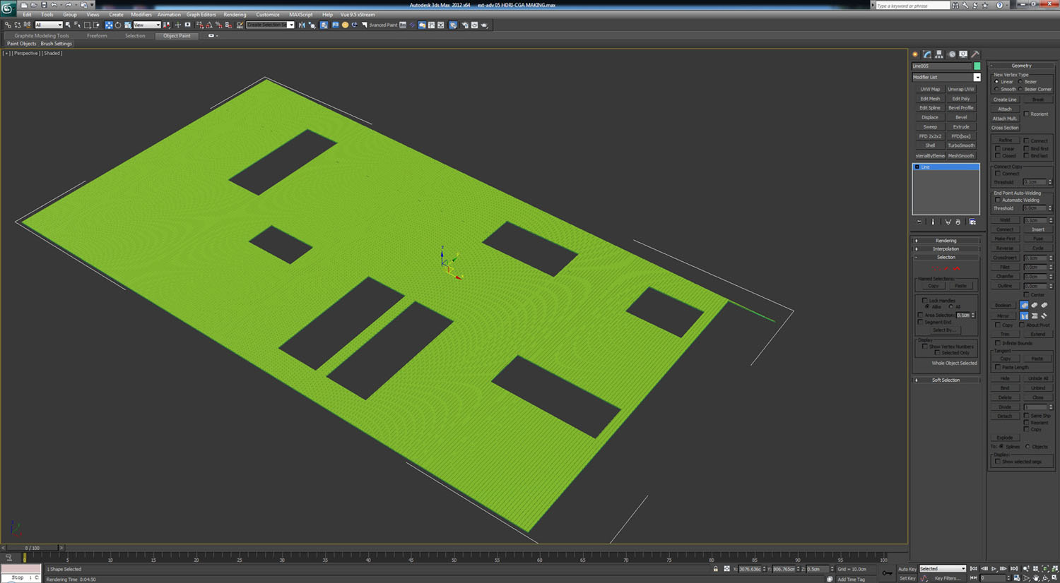The image size is (1060, 583).
Task: Select the Bezier vertex type radio button
Action: click(x=1021, y=82)
